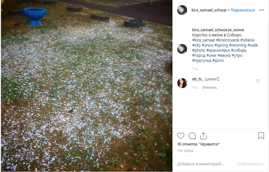Like the post with heart icon
The width and height of the screenshot is (269, 172).
[x=181, y=136]
